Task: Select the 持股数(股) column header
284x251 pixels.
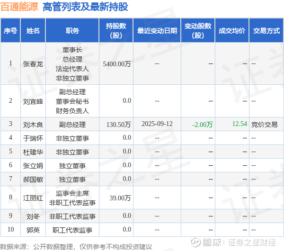Action: [x=116, y=31]
